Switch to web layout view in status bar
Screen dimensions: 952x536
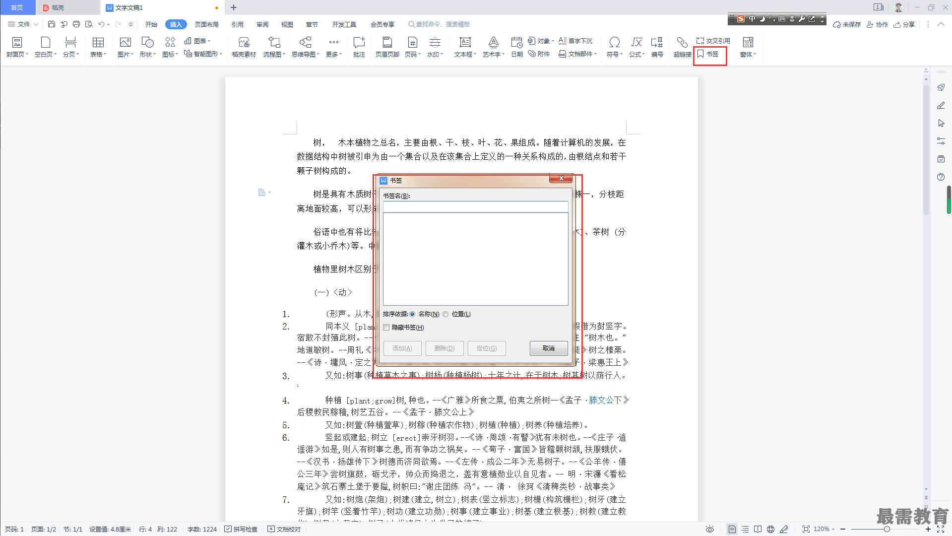(770, 529)
